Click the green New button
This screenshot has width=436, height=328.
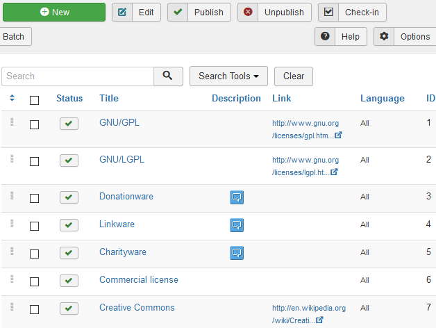point(54,13)
